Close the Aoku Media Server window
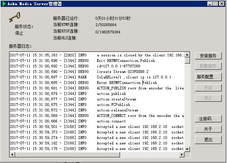 [x=221, y=4]
